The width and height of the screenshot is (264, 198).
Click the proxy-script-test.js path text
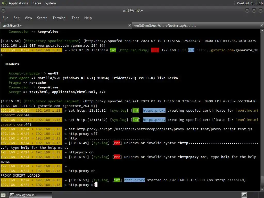[183, 129]
